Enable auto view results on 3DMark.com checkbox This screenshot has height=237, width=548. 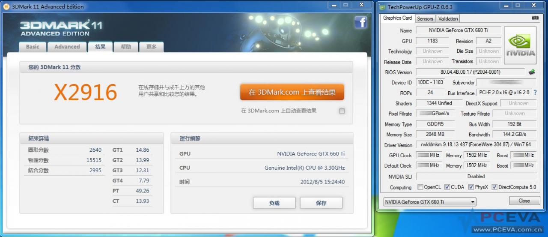[342, 111]
